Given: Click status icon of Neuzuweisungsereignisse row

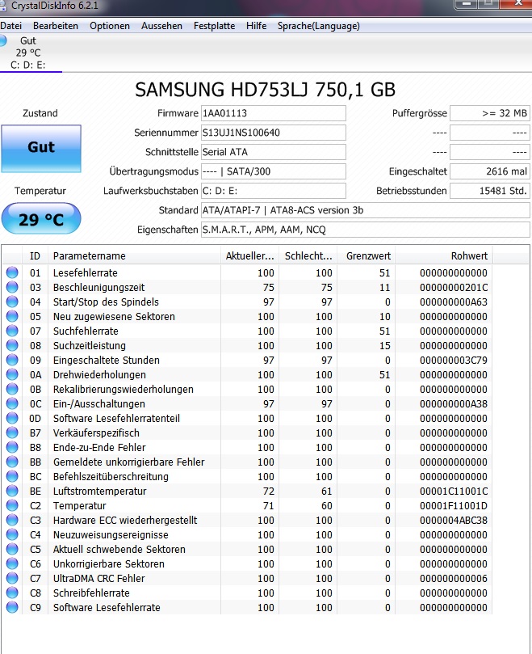Looking at the screenshot, I should (12, 534).
